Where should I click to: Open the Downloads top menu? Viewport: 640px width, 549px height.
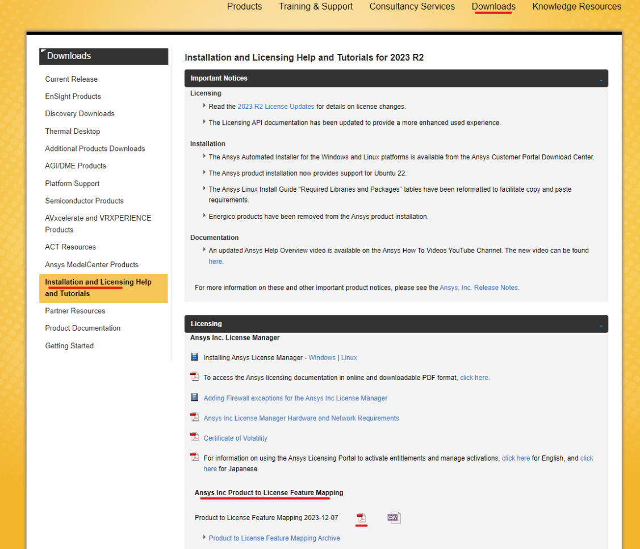pyautogui.click(x=493, y=7)
